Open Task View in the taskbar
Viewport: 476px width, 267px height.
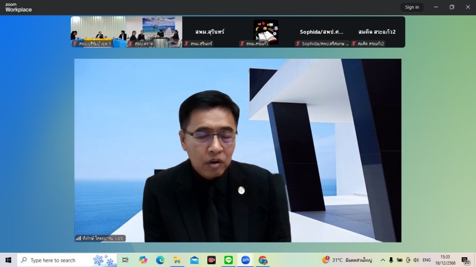coord(126,260)
